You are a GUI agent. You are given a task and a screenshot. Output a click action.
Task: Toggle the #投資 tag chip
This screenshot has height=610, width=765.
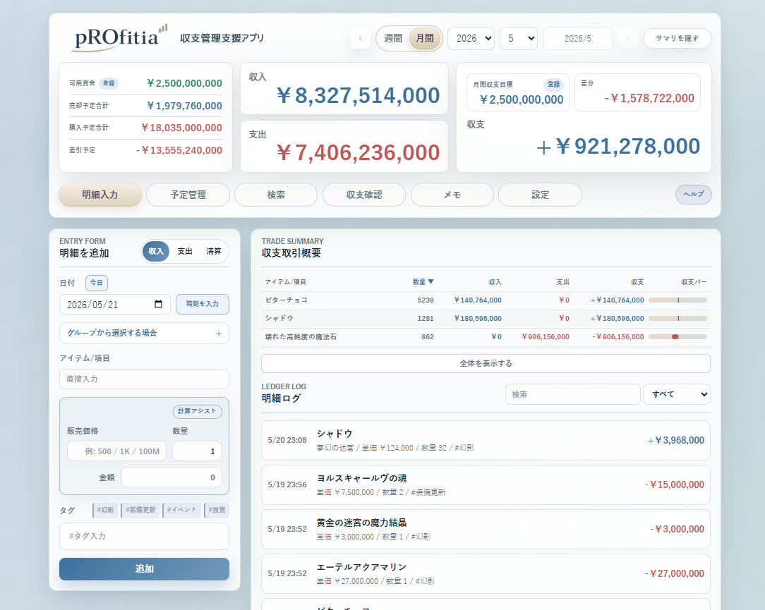[x=217, y=510]
